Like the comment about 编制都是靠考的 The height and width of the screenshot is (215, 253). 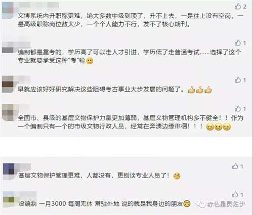tap(238, 43)
